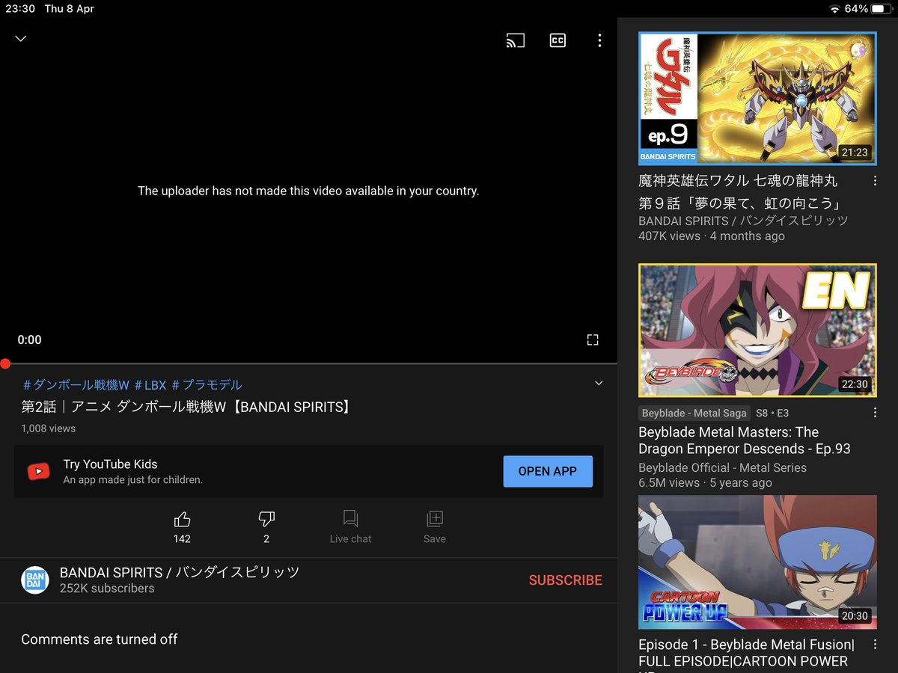Screen dimensions: 898x673
Task: Open options for Beyblade Metal Fusion Episode 1
Action: pos(875,645)
